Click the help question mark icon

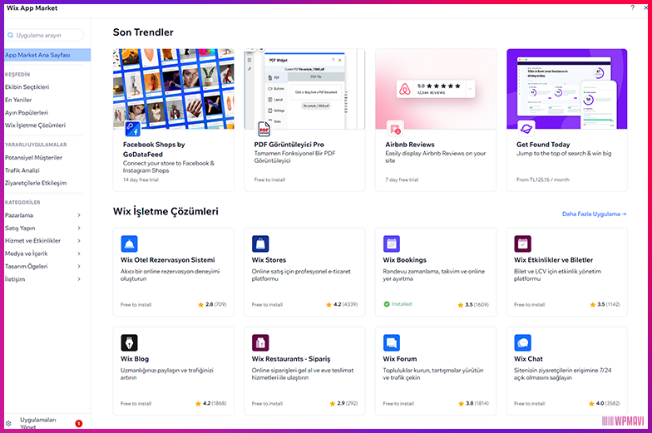[632, 7]
